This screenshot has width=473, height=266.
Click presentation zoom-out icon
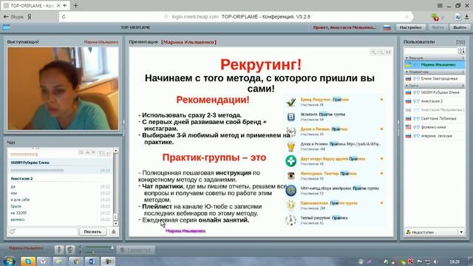click(381, 52)
